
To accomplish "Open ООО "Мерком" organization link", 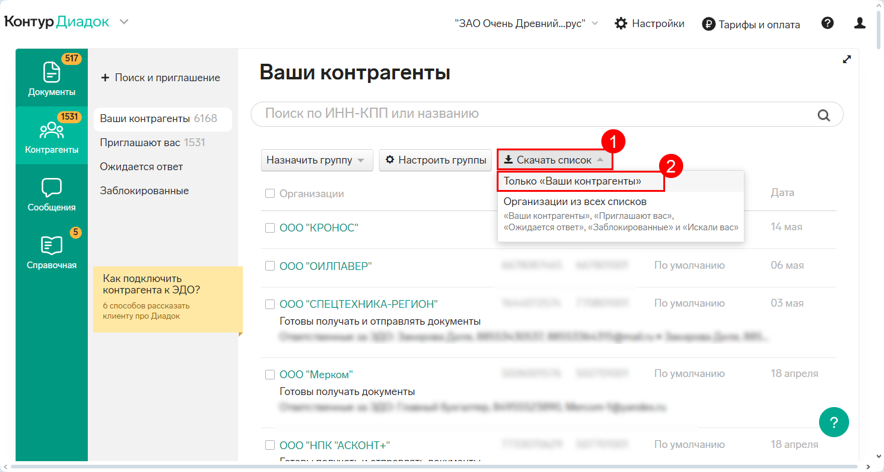I will [316, 374].
